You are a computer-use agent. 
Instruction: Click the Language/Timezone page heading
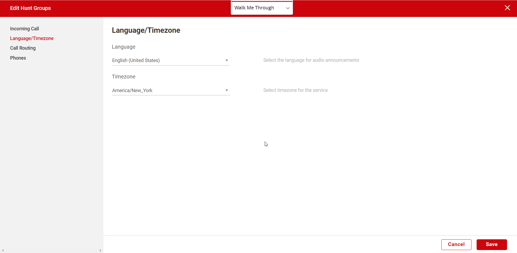tap(146, 30)
